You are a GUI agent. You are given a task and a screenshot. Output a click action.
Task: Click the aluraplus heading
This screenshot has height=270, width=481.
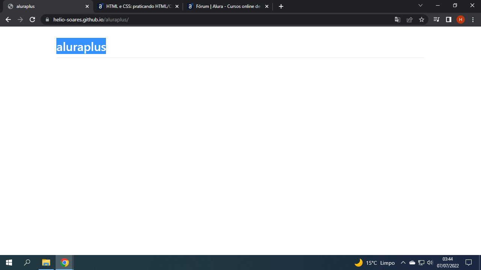pos(81,46)
